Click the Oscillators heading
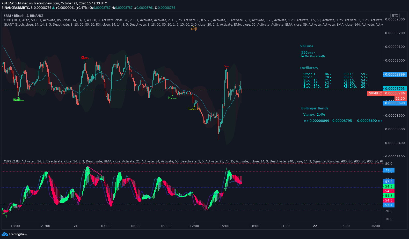The height and width of the screenshot is (239, 409). pos(309,68)
